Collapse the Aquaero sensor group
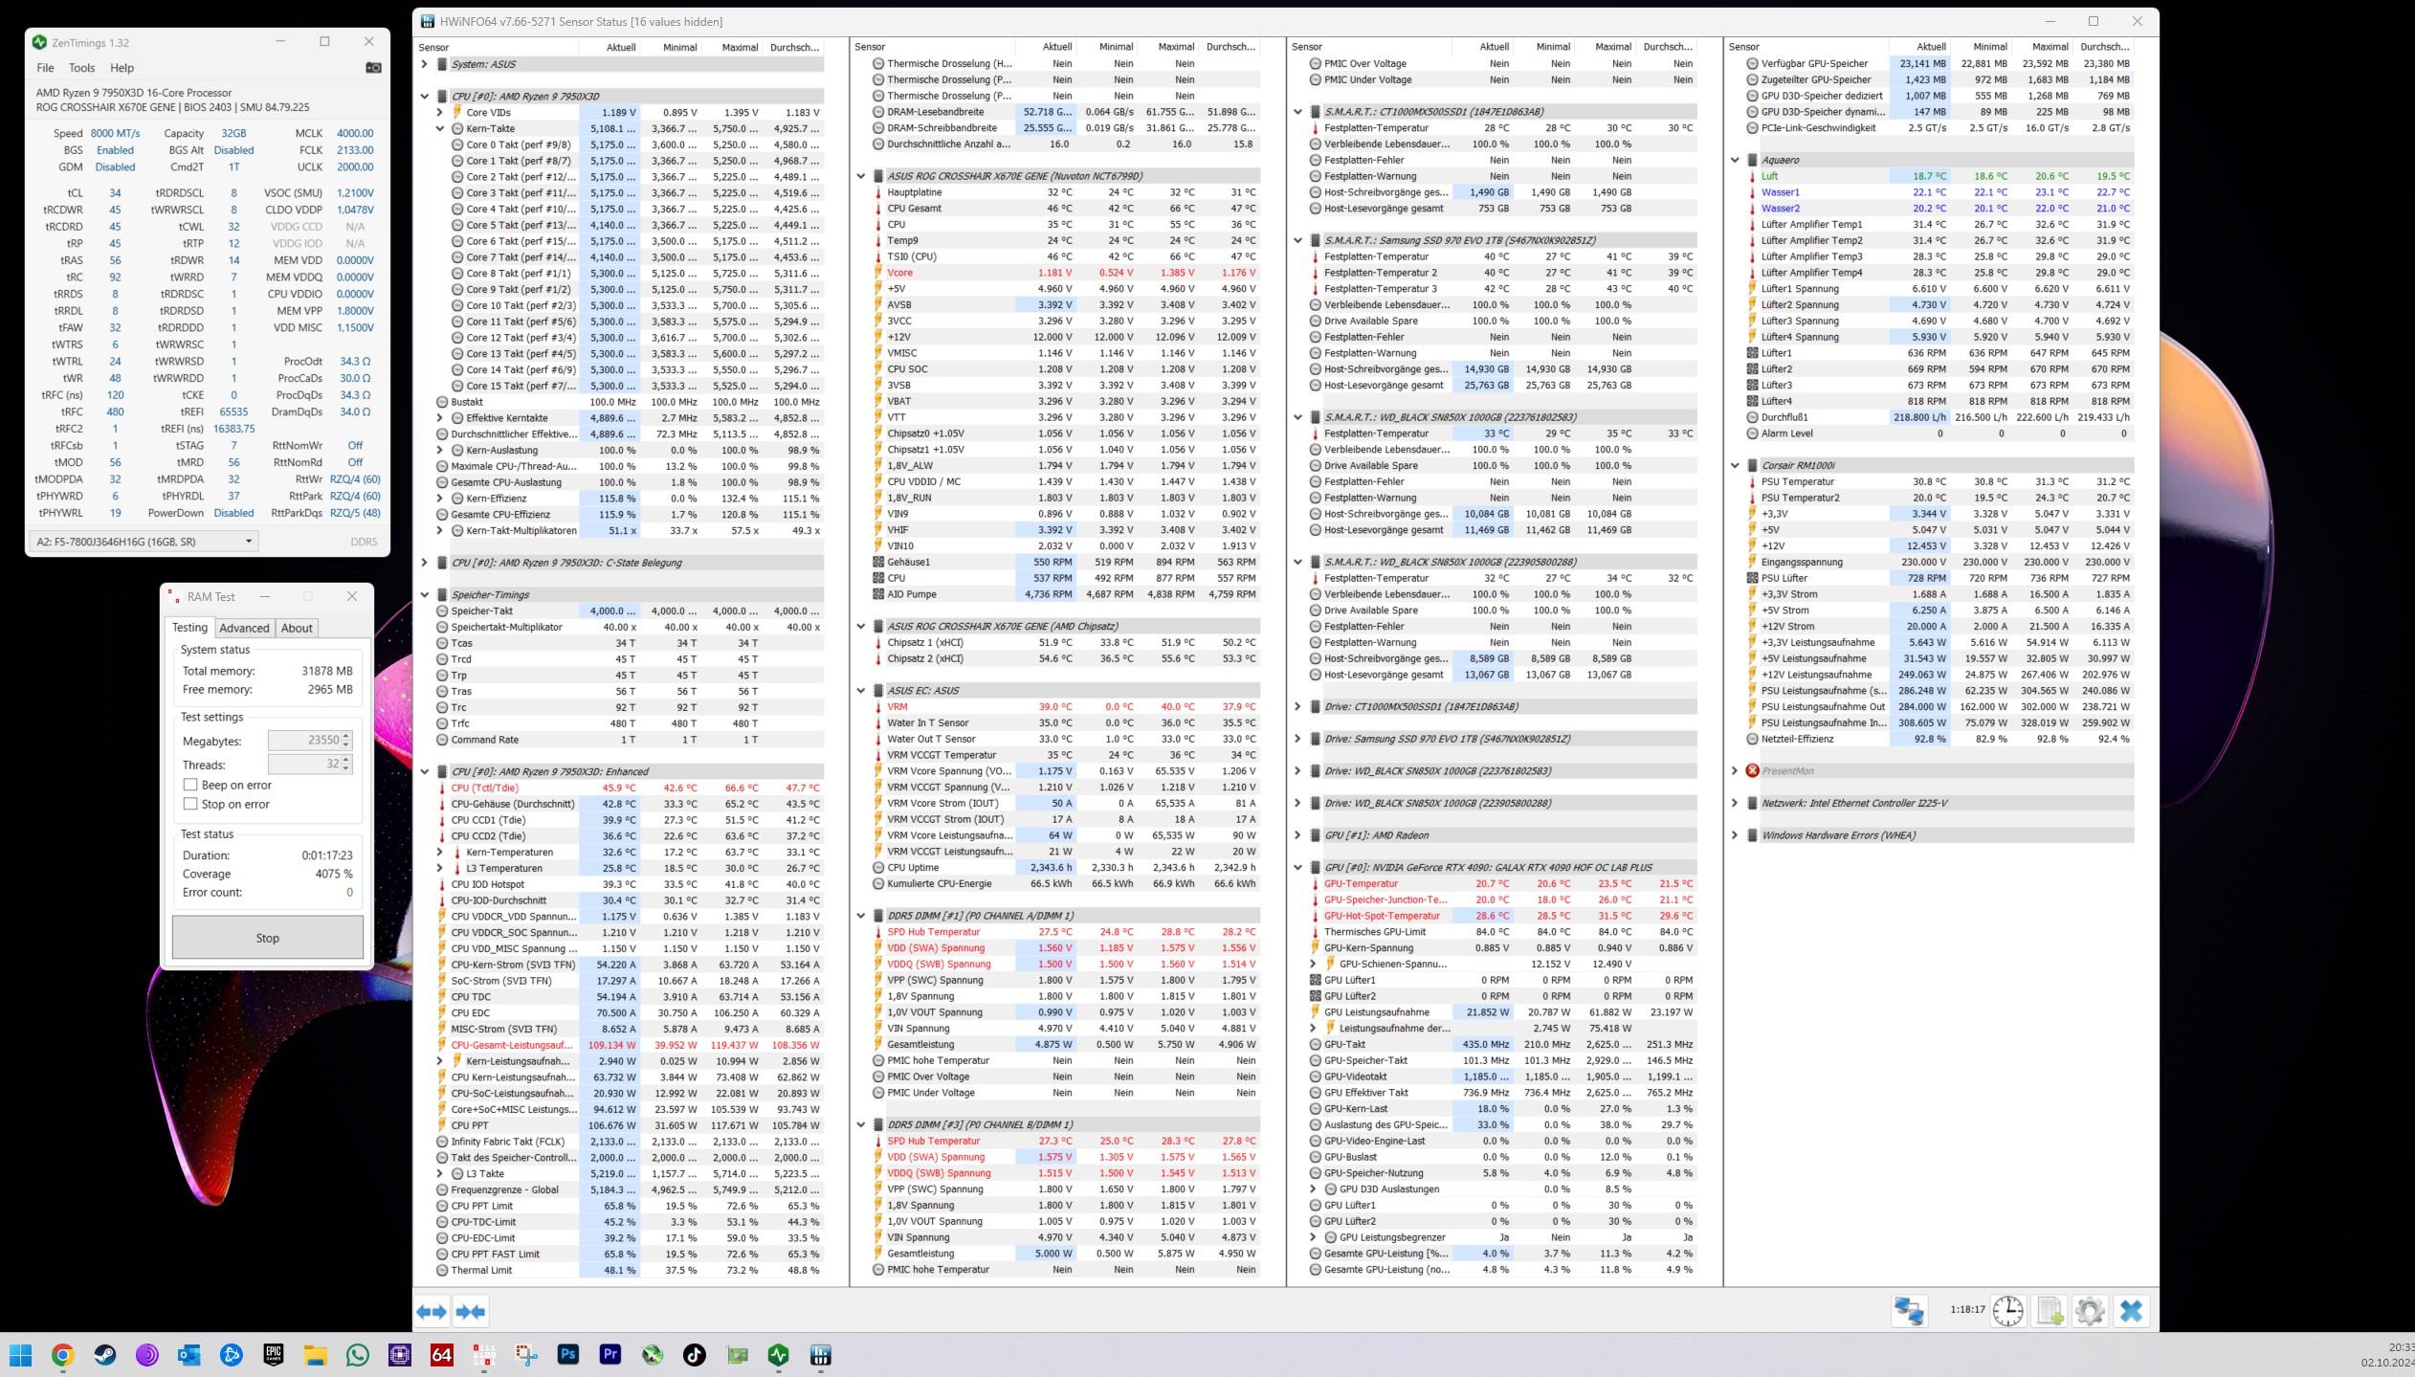The height and width of the screenshot is (1377, 2415). tap(1735, 161)
